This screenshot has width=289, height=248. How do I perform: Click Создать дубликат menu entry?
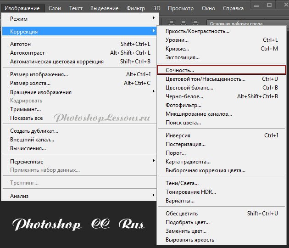34,131
